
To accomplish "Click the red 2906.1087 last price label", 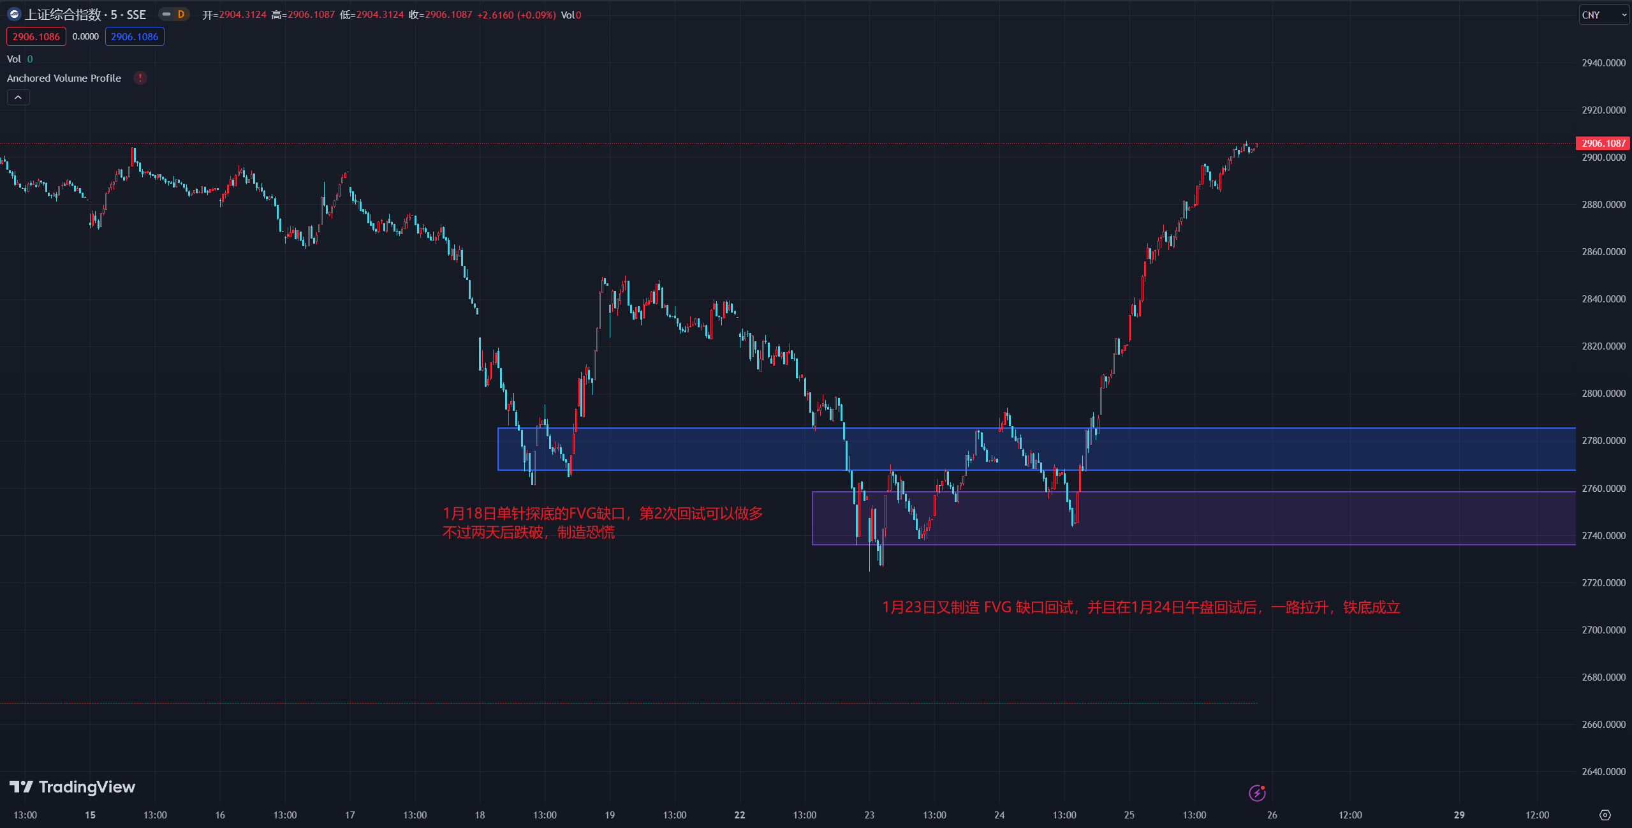I will (x=1603, y=143).
